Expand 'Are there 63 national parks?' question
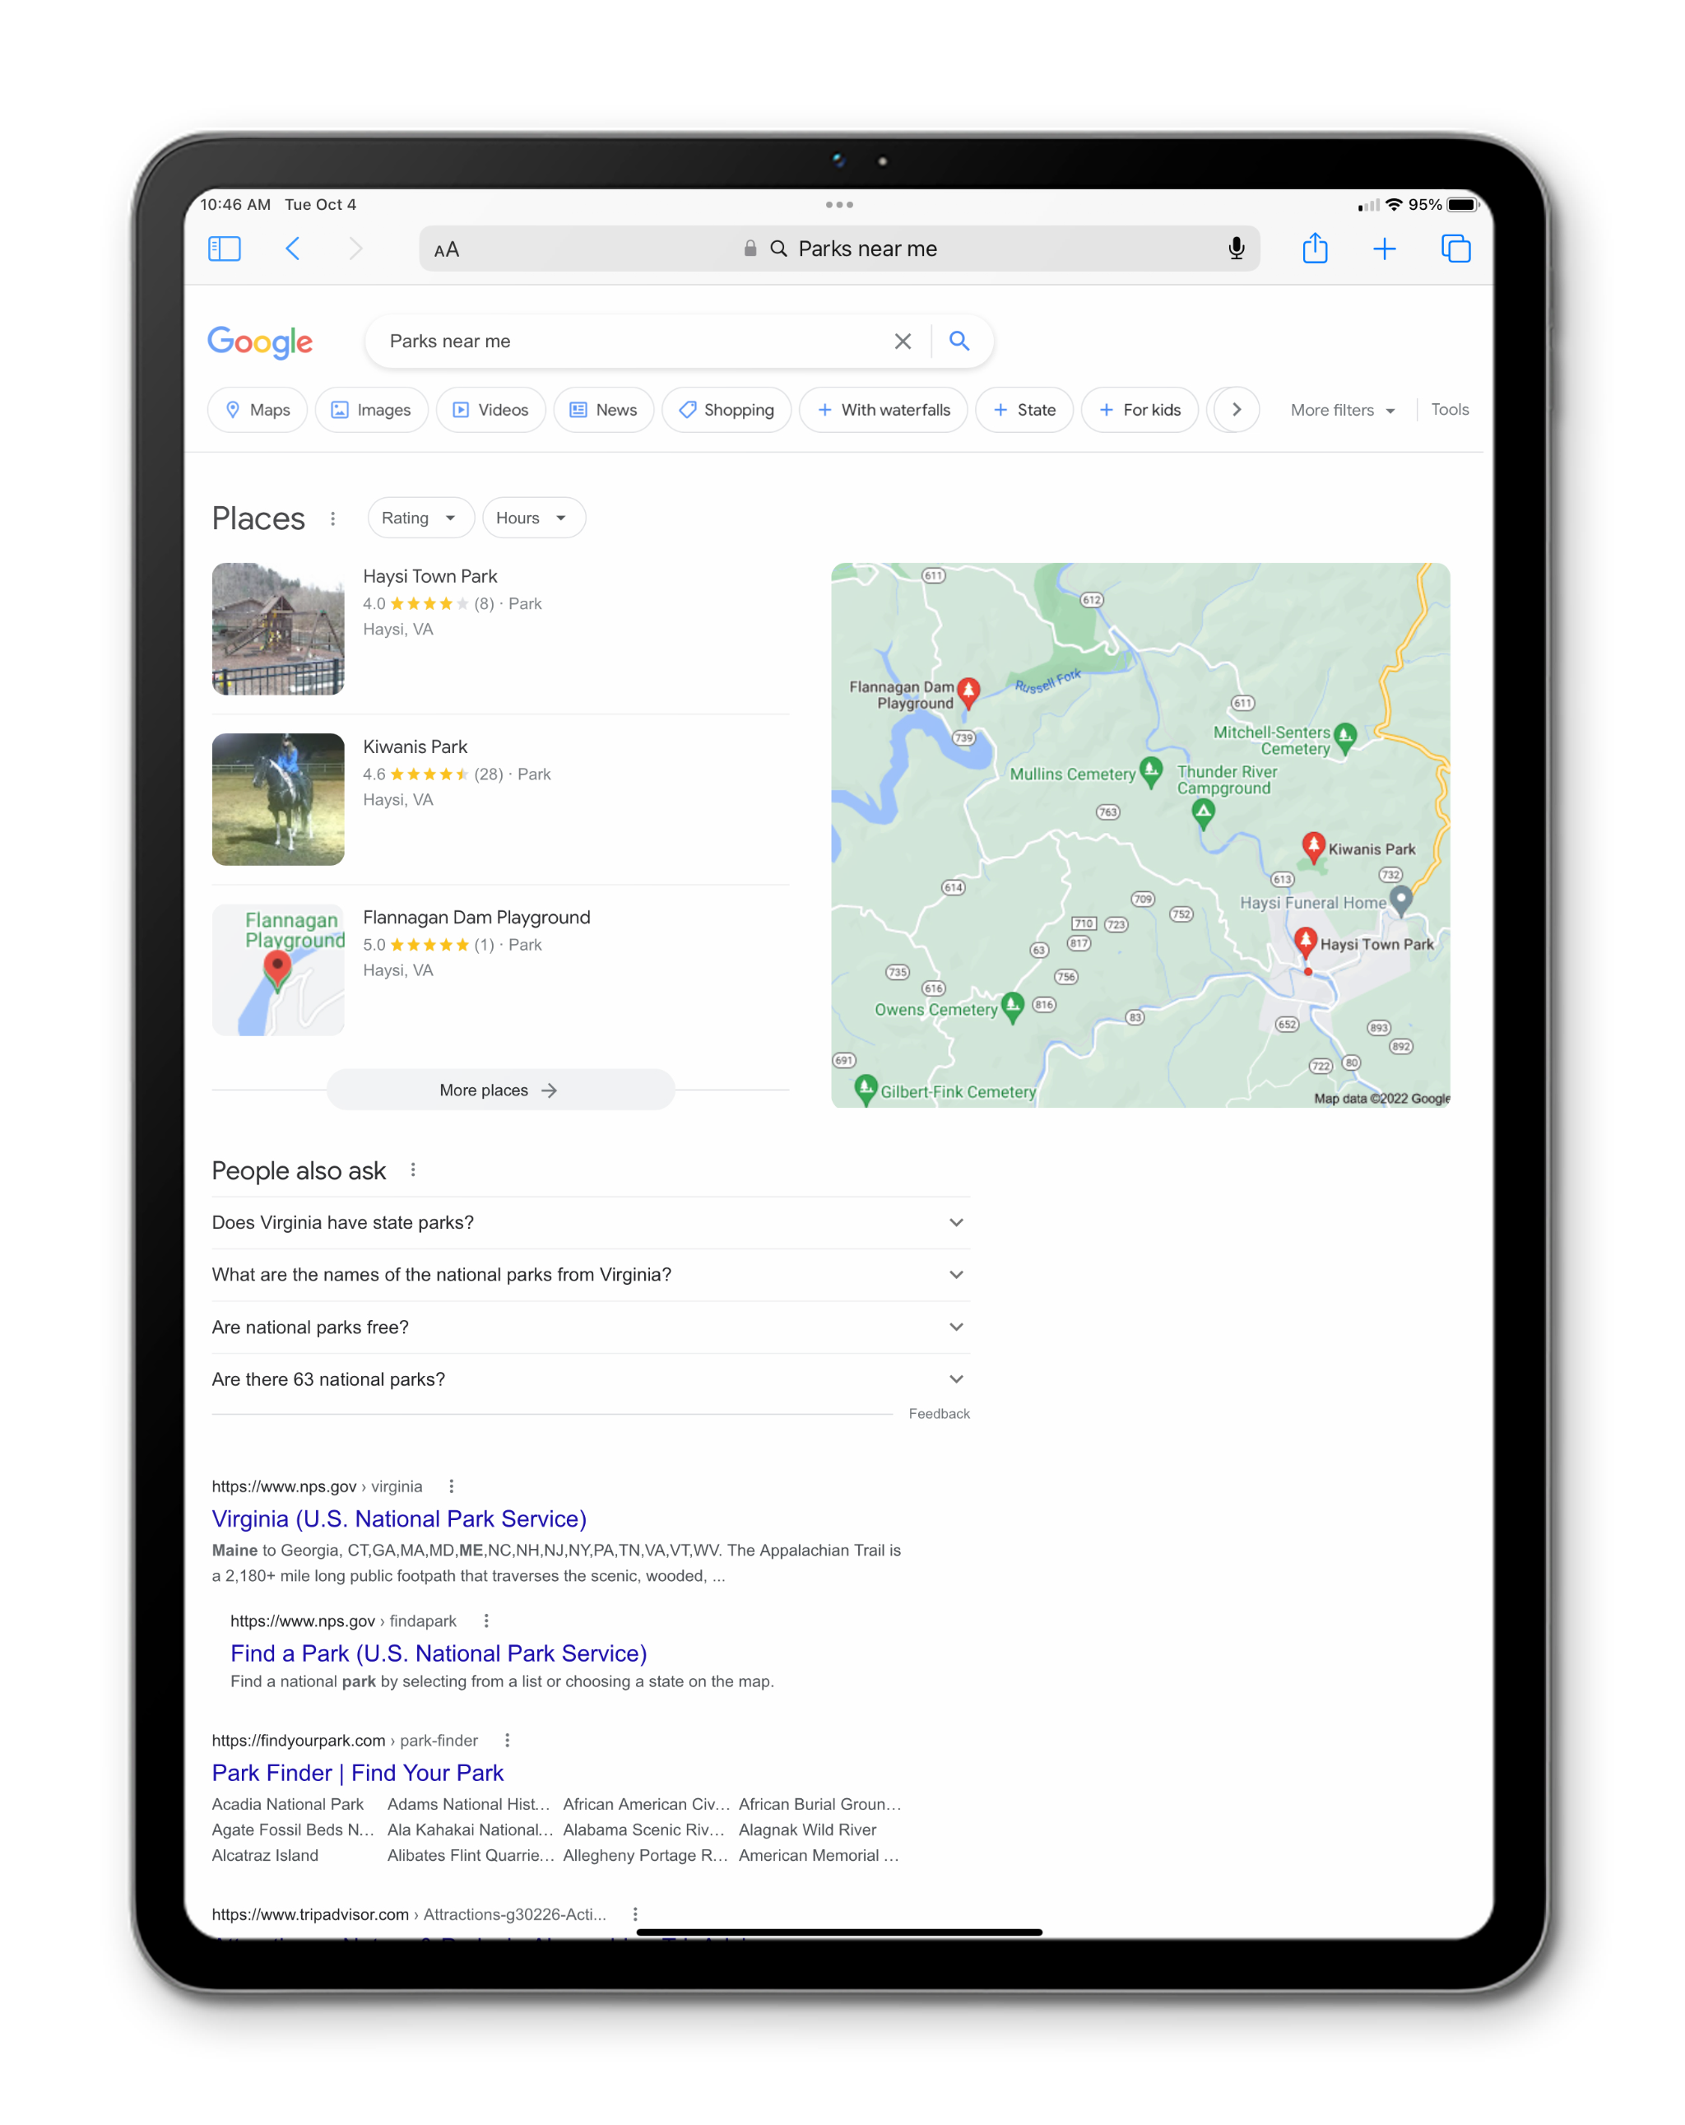This screenshot has height=2125, width=1685. point(590,1379)
